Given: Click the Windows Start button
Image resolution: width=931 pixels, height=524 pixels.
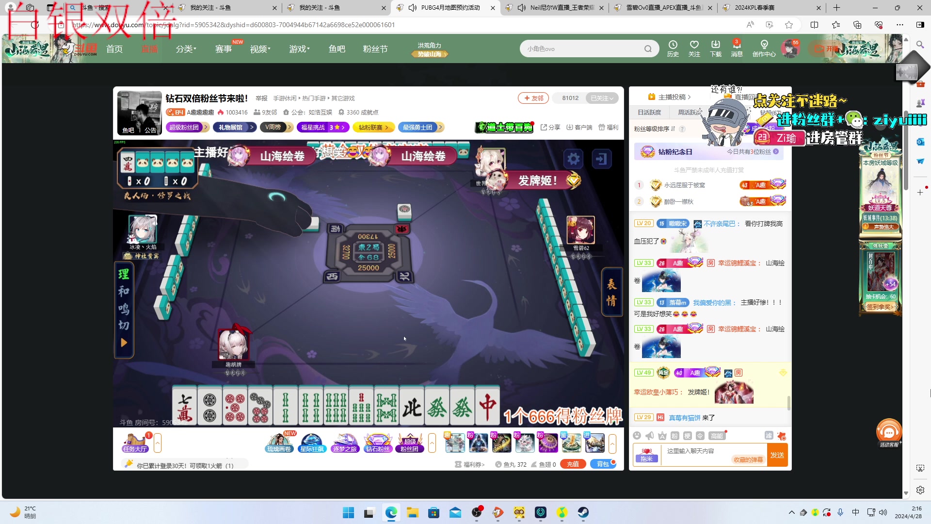Looking at the screenshot, I should tap(349, 512).
